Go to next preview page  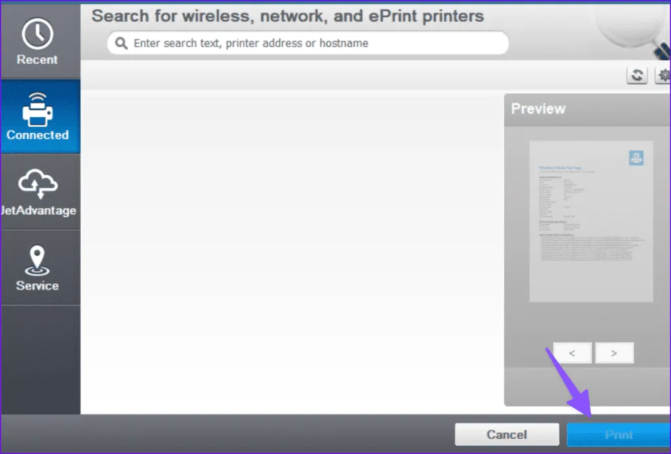tap(614, 353)
